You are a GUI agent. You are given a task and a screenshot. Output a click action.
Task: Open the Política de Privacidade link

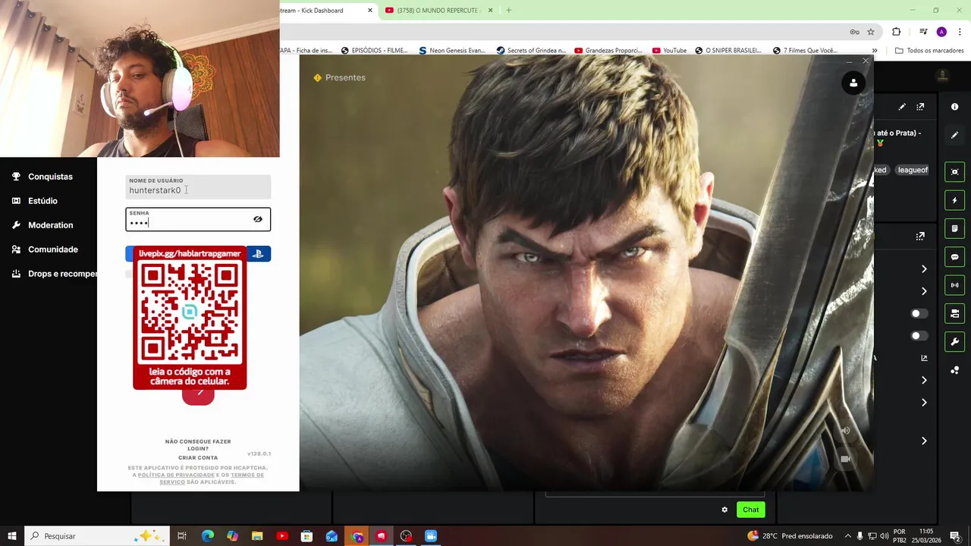click(x=176, y=475)
